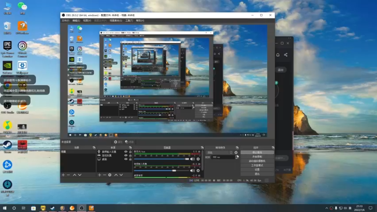The width and height of the screenshot is (377, 212).
Task: Click the Exit button in Controls panel
Action: point(257,174)
